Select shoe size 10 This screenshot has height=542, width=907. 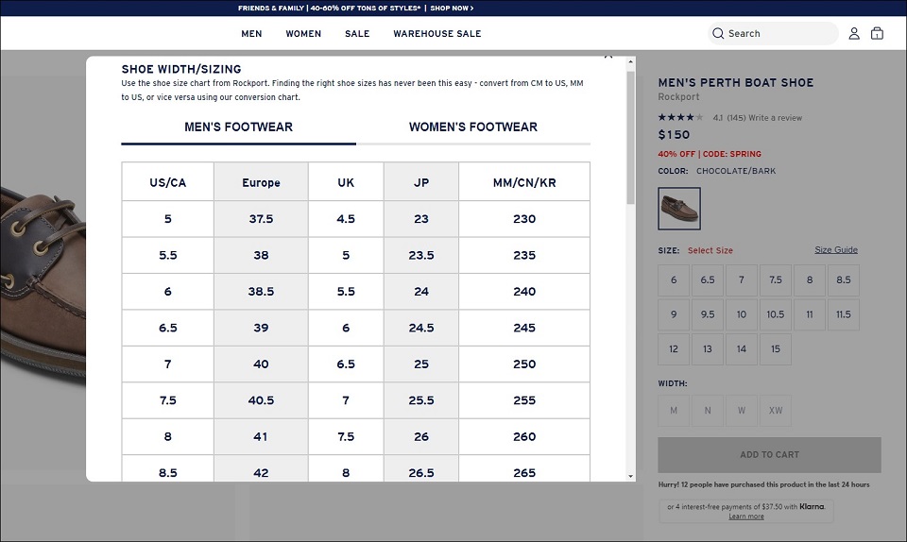742,315
